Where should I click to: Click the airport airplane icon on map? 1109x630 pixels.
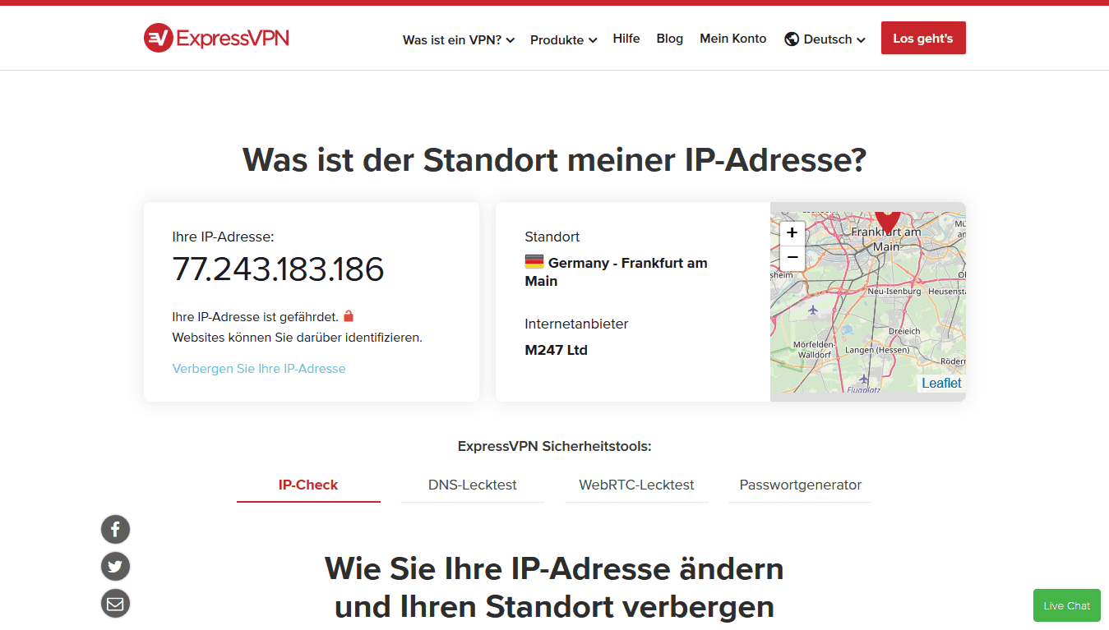813,310
